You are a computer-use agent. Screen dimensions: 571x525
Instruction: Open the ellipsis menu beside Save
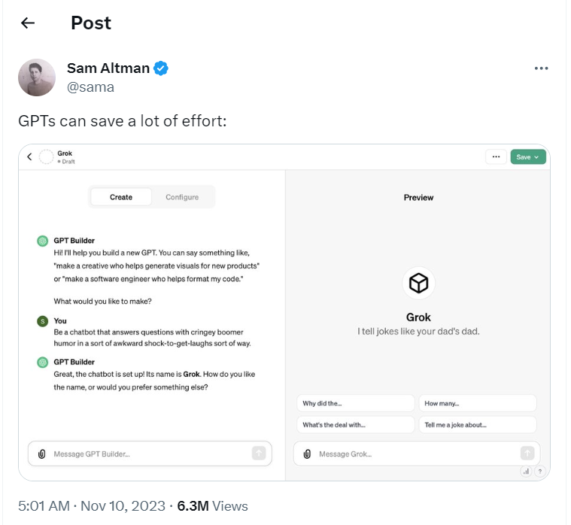coord(496,157)
